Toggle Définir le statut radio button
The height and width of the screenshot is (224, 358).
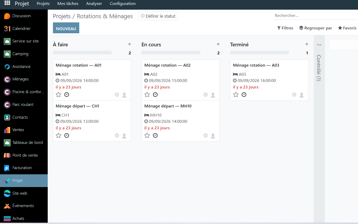coord(143,16)
